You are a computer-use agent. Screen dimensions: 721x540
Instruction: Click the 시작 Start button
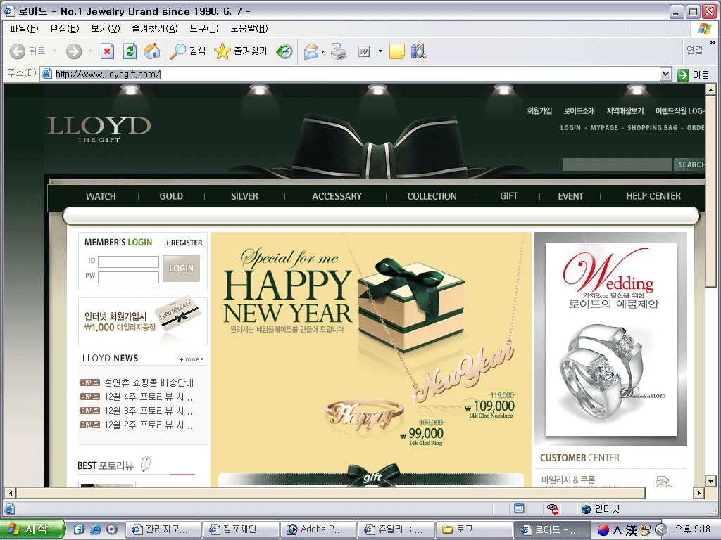(x=32, y=529)
